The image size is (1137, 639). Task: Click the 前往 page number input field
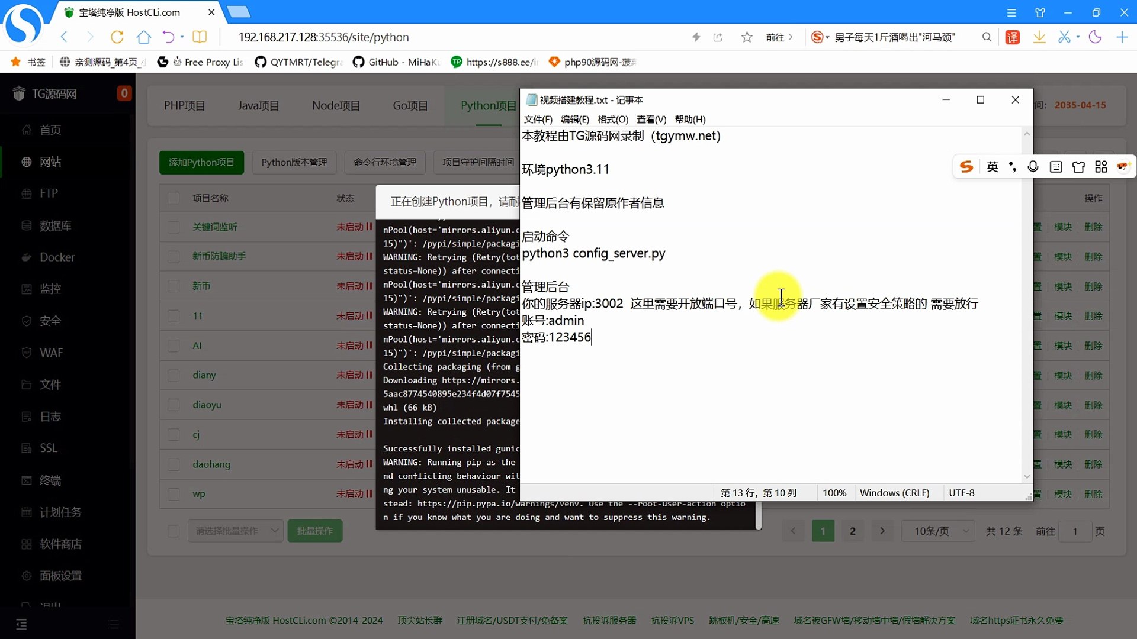click(x=1075, y=531)
